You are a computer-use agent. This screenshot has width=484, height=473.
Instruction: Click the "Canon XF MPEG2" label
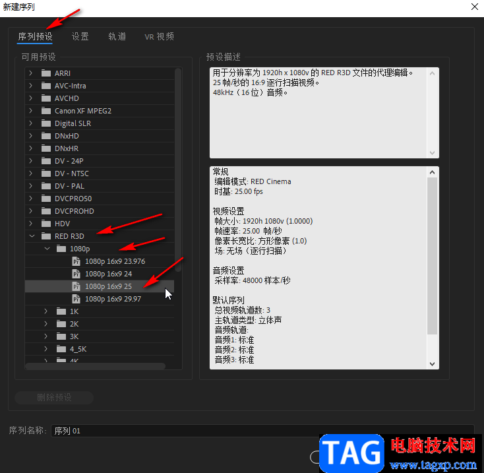pos(83,111)
